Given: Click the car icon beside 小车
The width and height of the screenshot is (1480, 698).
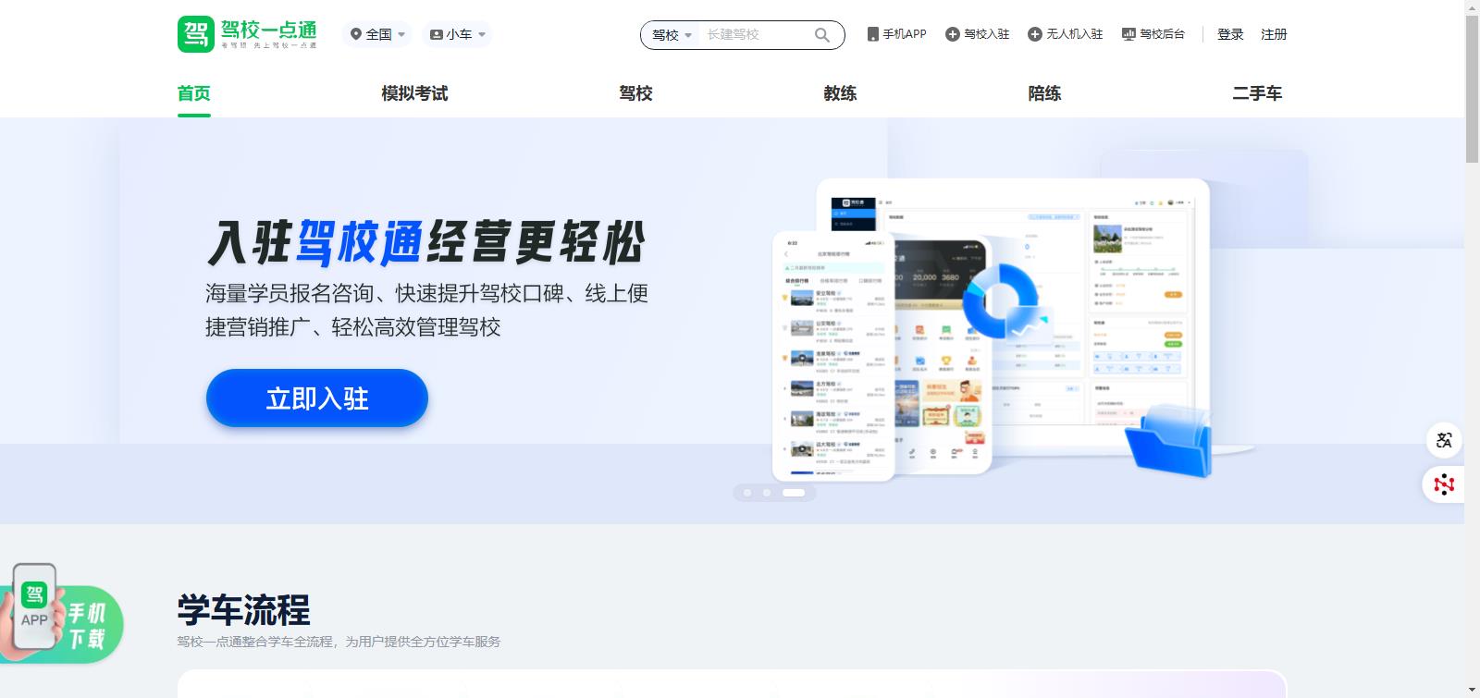Looking at the screenshot, I should 436,34.
